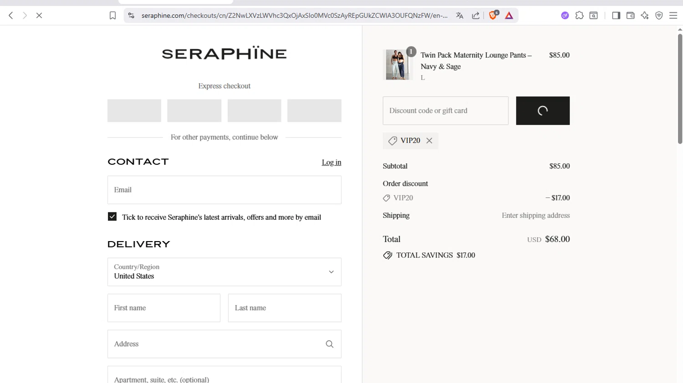Focus the Last name field
This screenshot has width=683, height=383.
pyautogui.click(x=285, y=308)
